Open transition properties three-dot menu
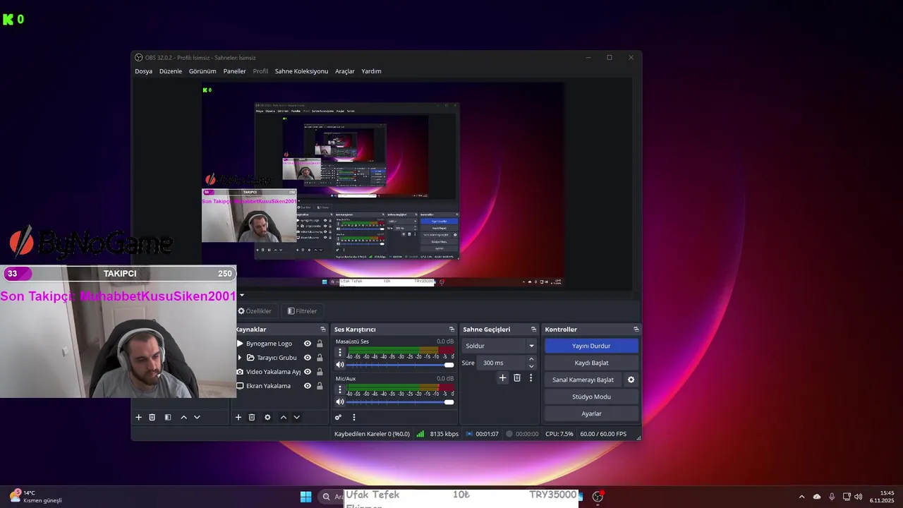 tap(531, 378)
